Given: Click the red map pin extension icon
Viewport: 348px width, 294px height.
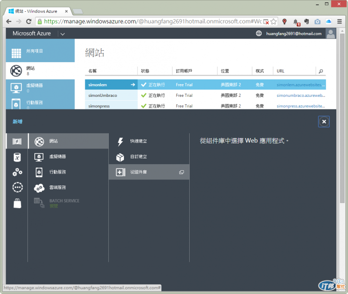Looking at the screenshot, I should coord(284,21).
